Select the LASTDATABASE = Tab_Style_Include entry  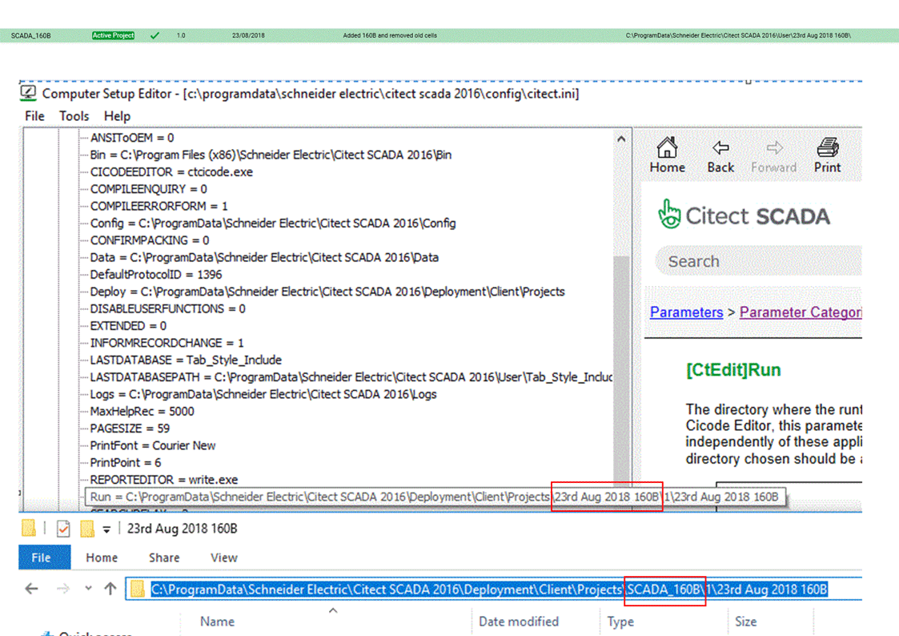[x=186, y=360]
